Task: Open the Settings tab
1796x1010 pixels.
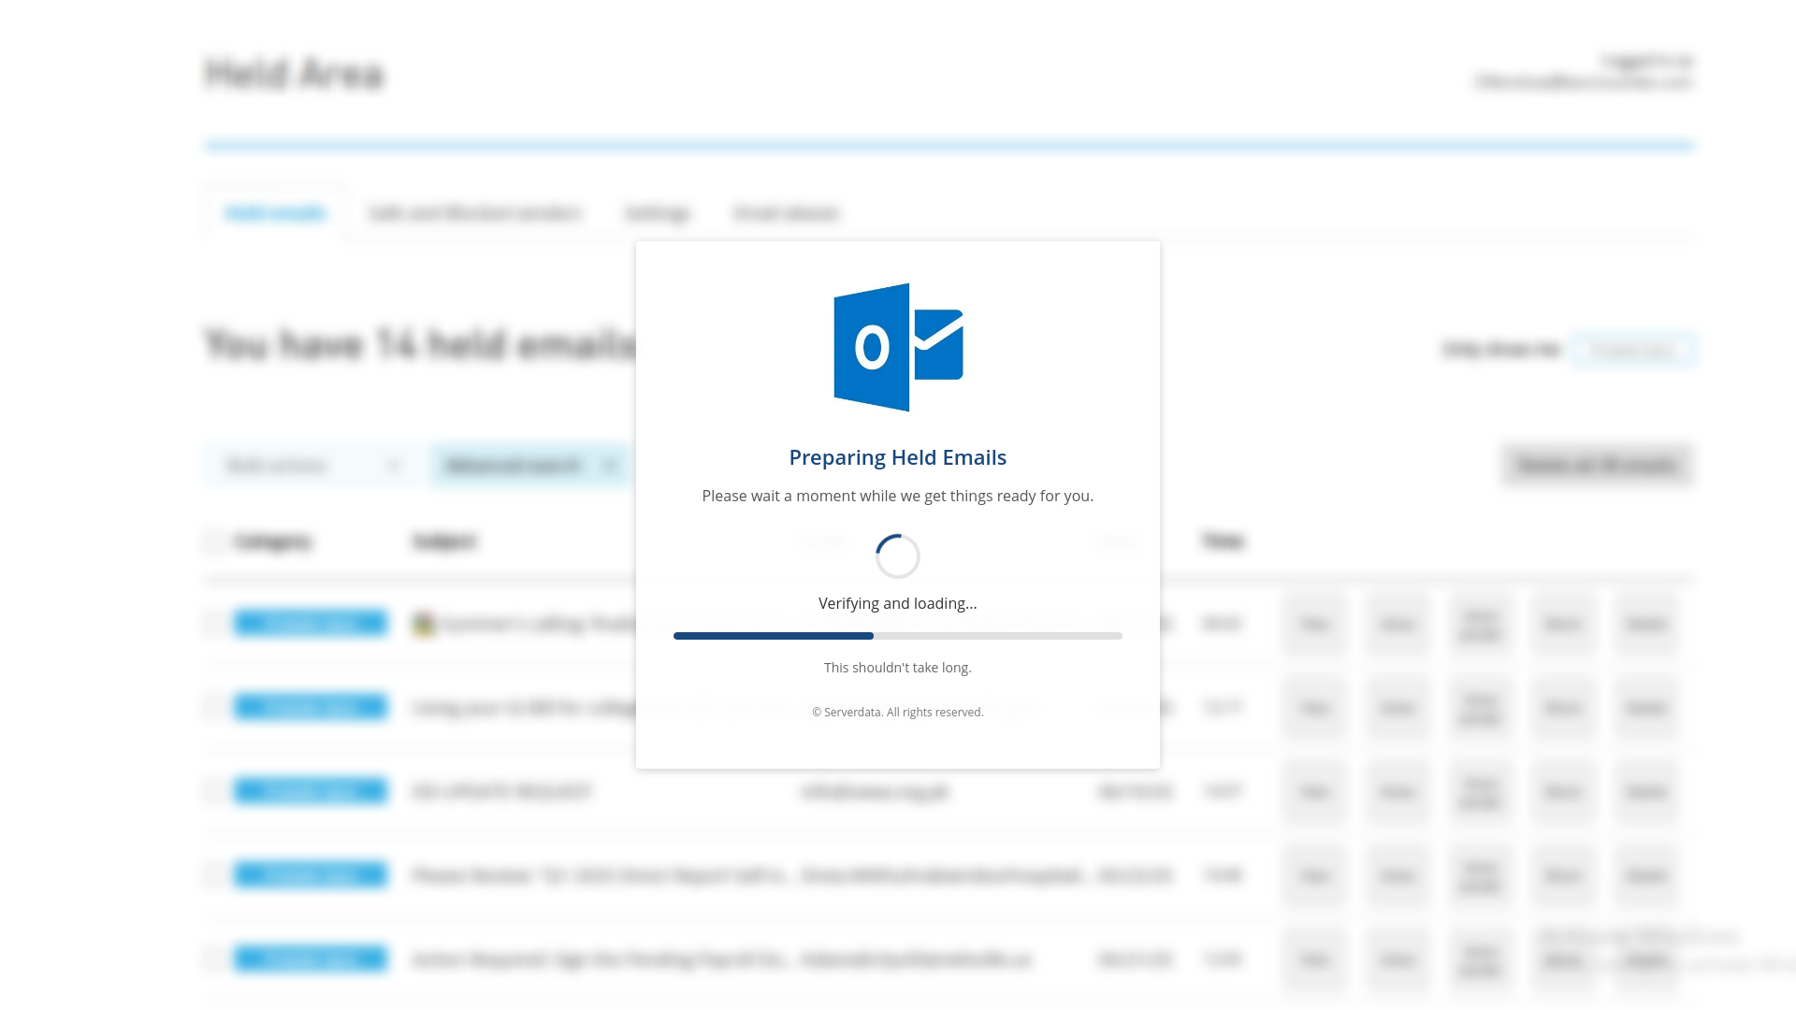Action: coord(658,213)
